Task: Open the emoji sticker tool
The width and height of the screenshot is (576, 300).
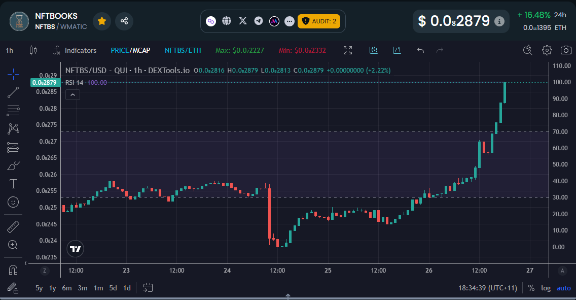Action: (13, 202)
